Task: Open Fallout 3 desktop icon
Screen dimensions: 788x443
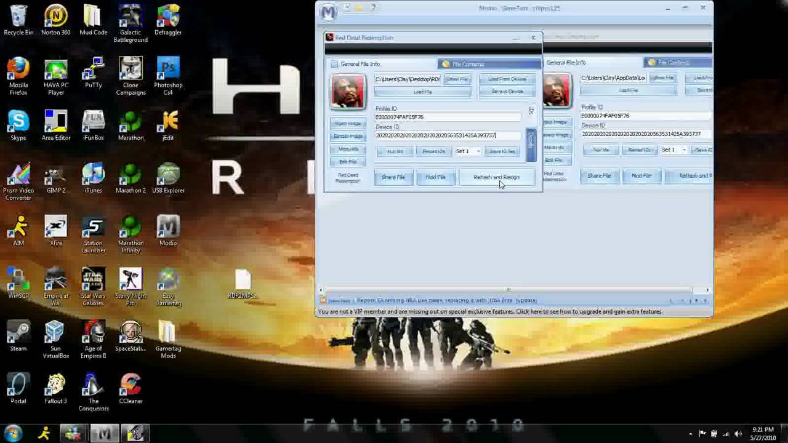Action: click(55, 389)
